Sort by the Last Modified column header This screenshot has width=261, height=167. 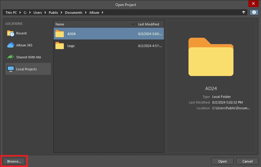[x=150, y=24]
